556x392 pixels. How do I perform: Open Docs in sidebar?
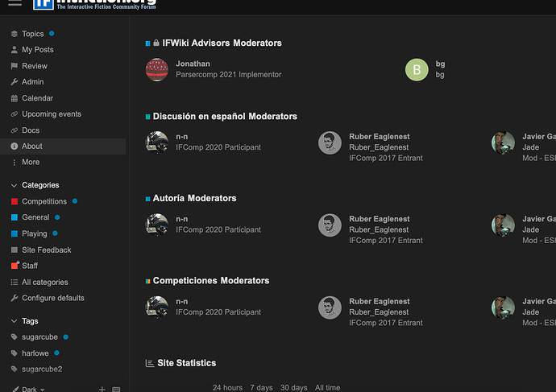coord(31,130)
